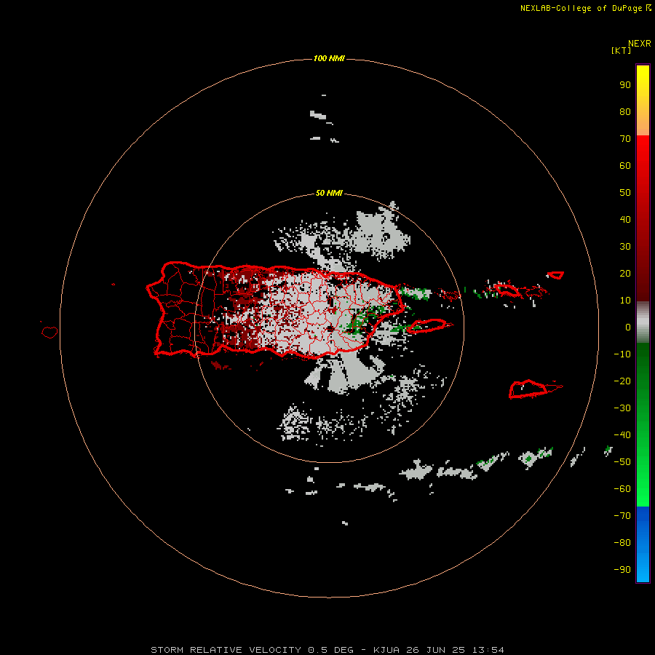This screenshot has width=655, height=655.
Task: Click the [KT] units label
Action: coord(621,50)
